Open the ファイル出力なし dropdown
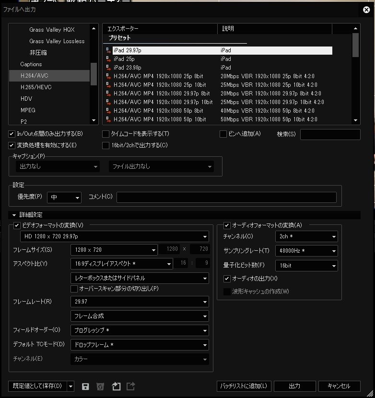 pyautogui.click(x=161, y=166)
